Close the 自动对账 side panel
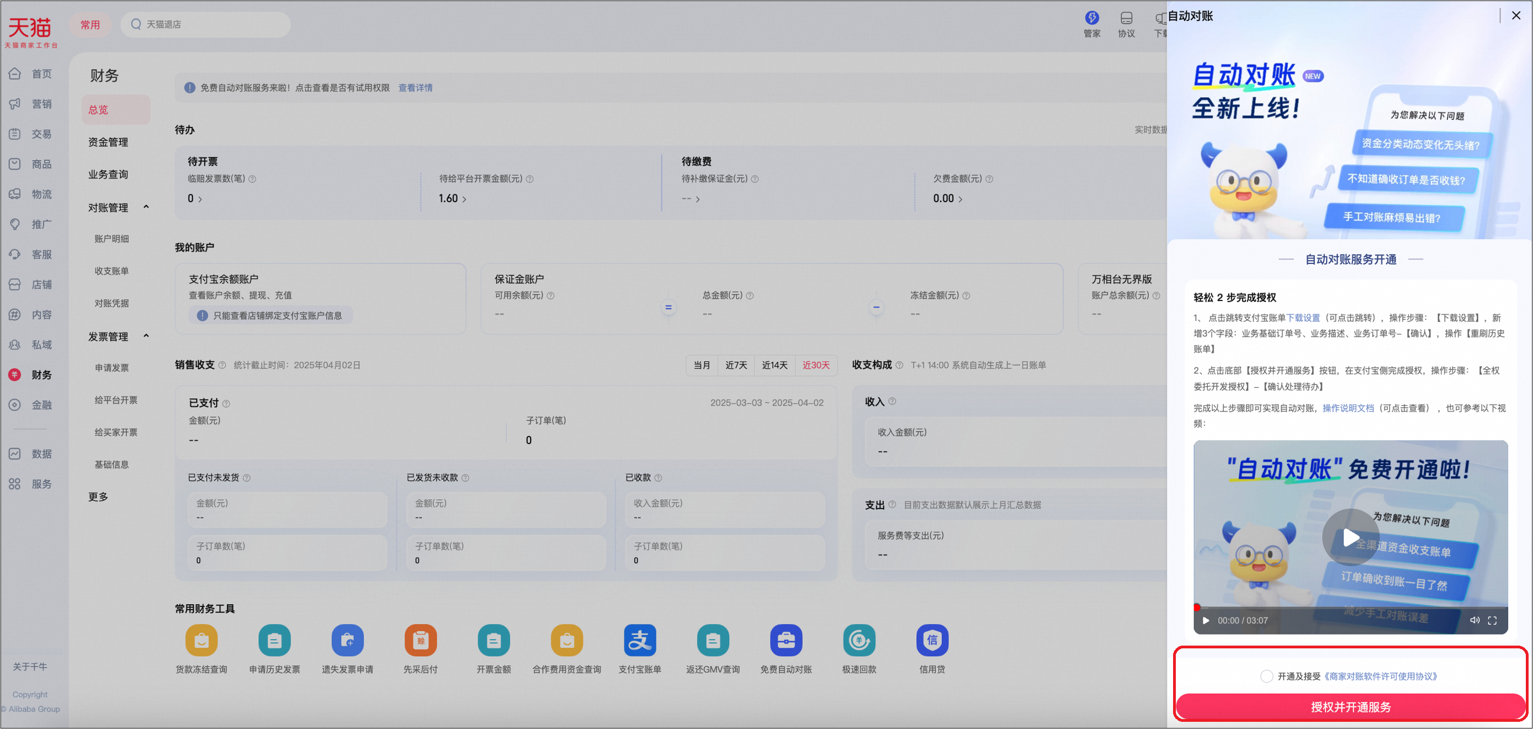Screen dimensions: 1533x729 (1516, 15)
